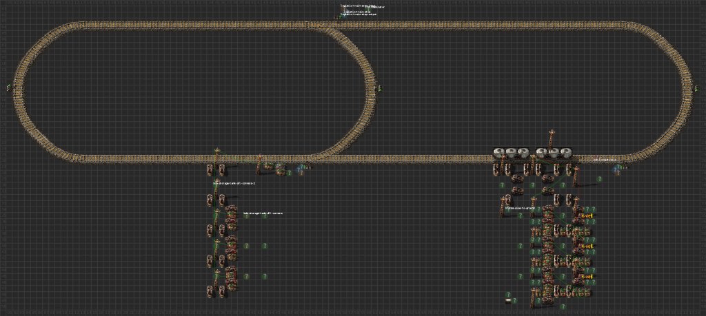Select the logistic-train-stop-output label
Screen dimensions: 706x316
point(359,14)
